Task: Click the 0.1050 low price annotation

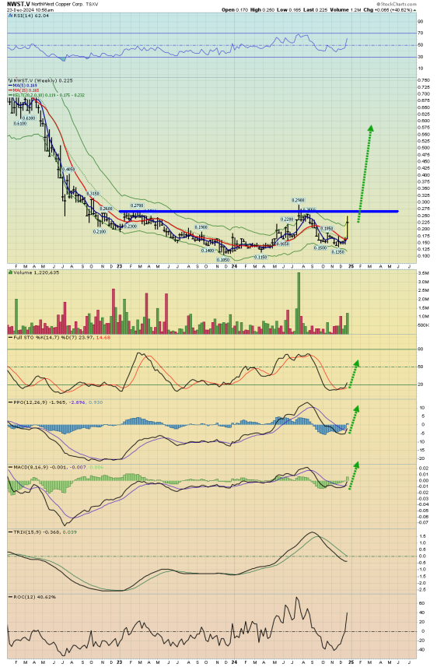Action: 223,260
